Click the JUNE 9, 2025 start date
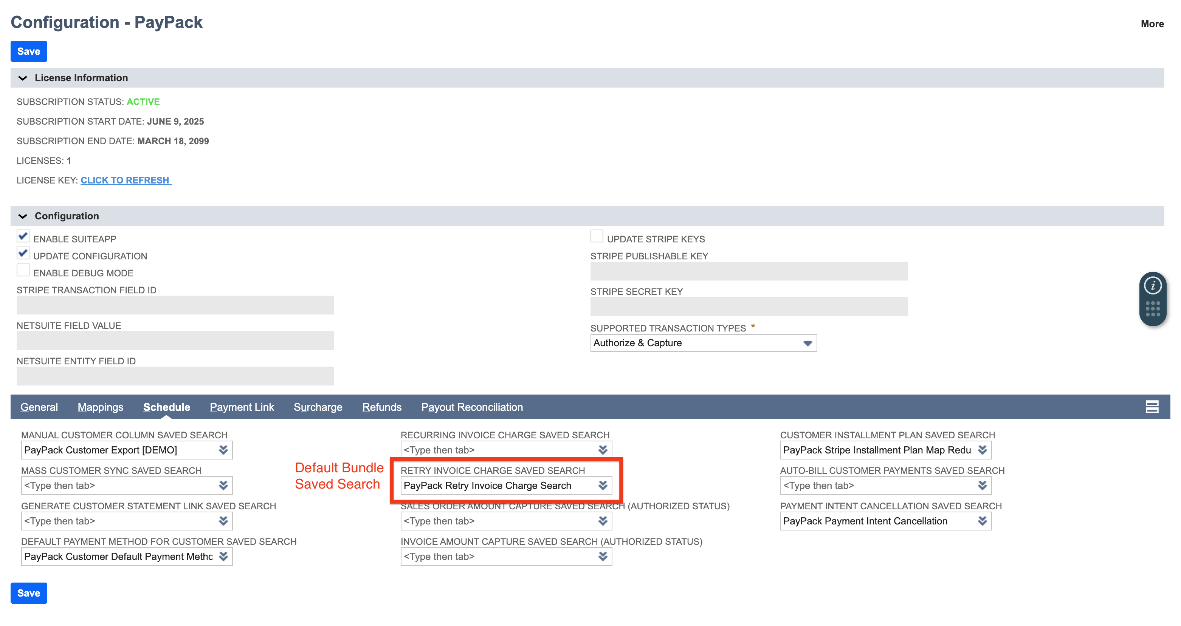The height and width of the screenshot is (626, 1181). (175, 121)
